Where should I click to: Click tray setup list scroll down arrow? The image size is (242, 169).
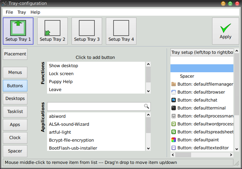237,149
